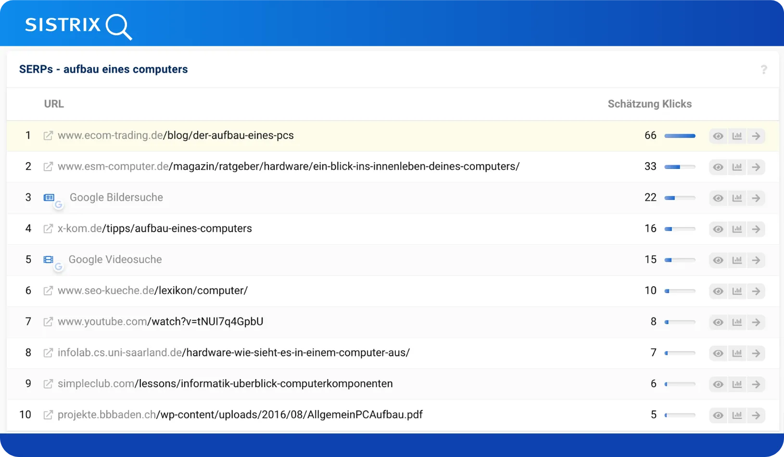Image resolution: width=784 pixels, height=457 pixels.
Task: Click arrow icon for ecom-trading.de row
Action: click(x=756, y=136)
